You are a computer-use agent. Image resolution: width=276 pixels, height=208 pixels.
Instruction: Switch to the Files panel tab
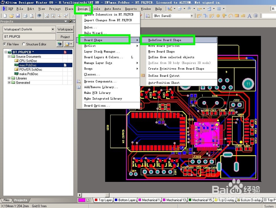point(6,200)
